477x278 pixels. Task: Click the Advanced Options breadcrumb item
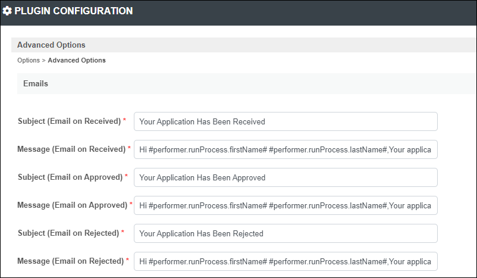pos(77,60)
